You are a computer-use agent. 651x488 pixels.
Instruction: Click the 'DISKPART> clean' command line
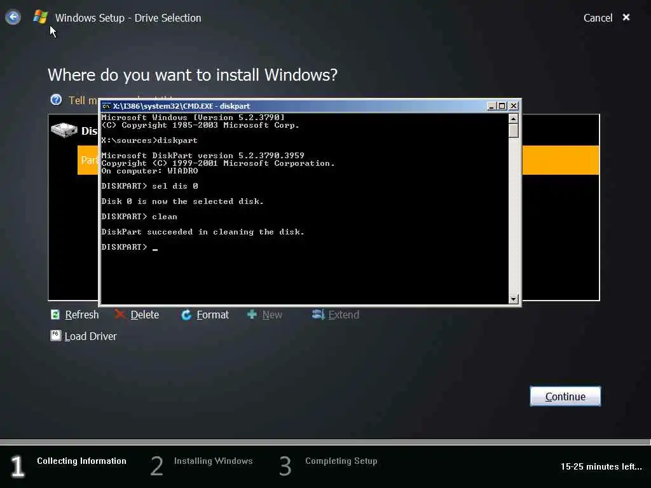[139, 217]
